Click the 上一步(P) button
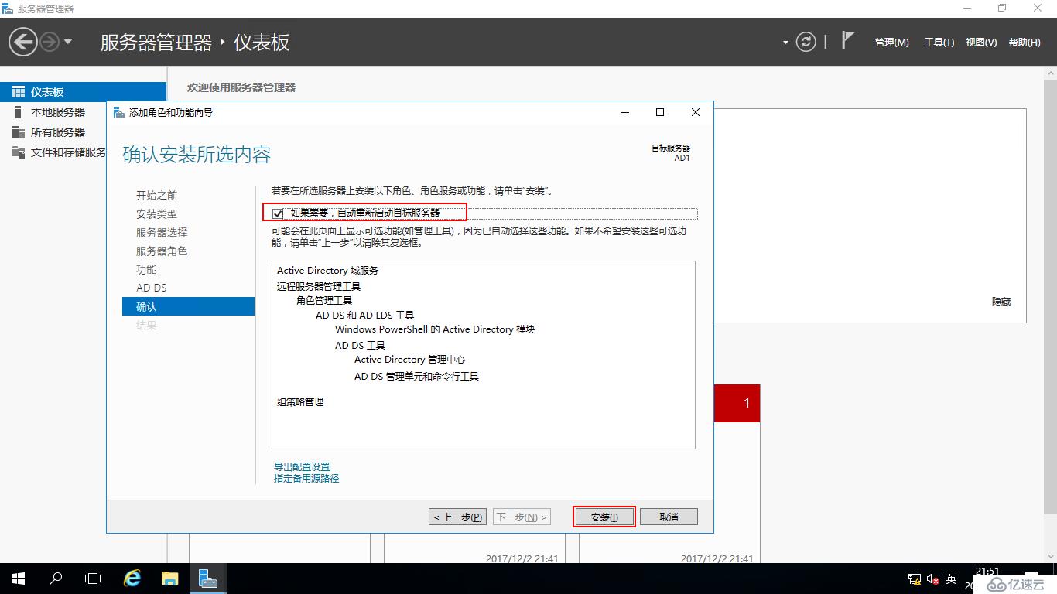 [x=457, y=517]
